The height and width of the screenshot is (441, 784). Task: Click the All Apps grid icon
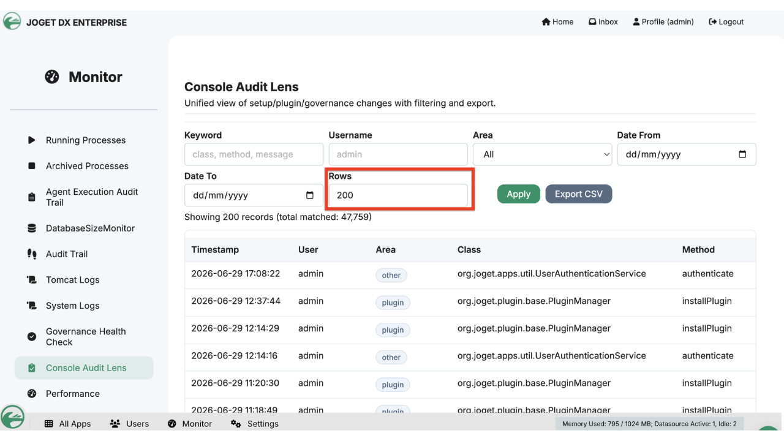click(x=48, y=424)
